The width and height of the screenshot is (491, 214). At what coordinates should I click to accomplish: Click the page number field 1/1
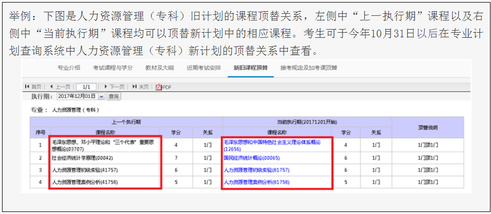pyautogui.click(x=86, y=87)
